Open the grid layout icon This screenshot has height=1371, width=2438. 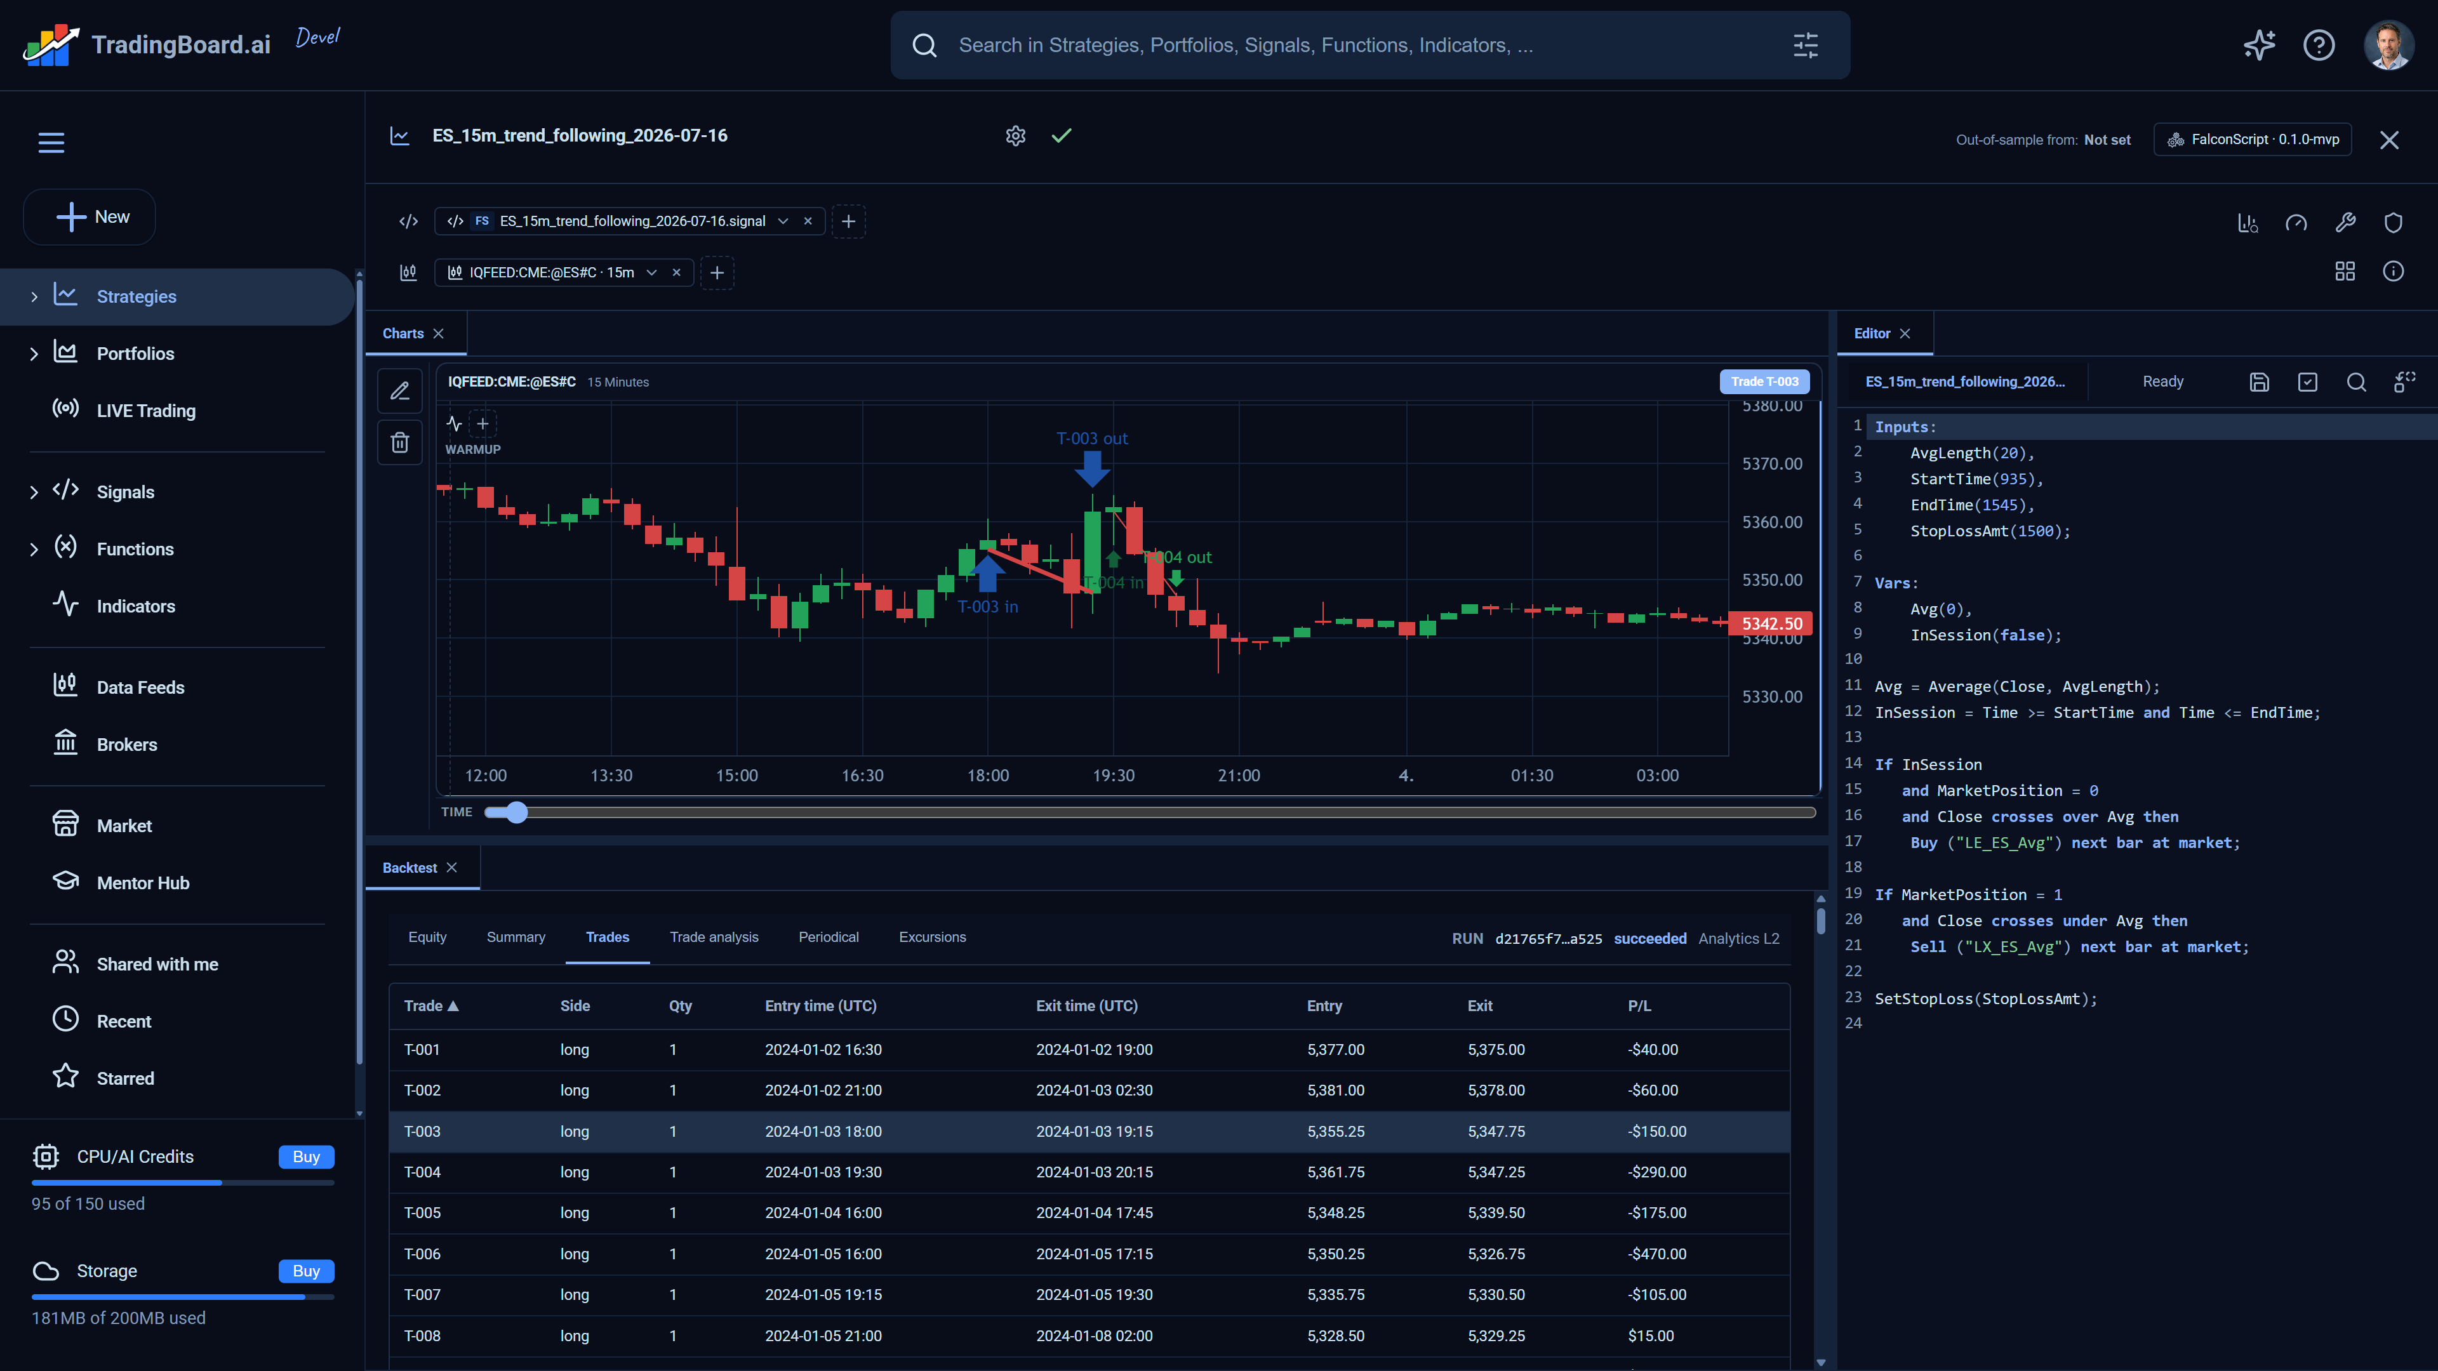pos(2345,272)
